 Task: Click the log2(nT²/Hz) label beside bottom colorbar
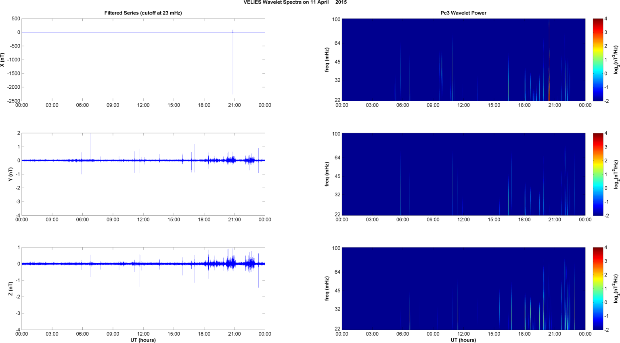click(616, 289)
